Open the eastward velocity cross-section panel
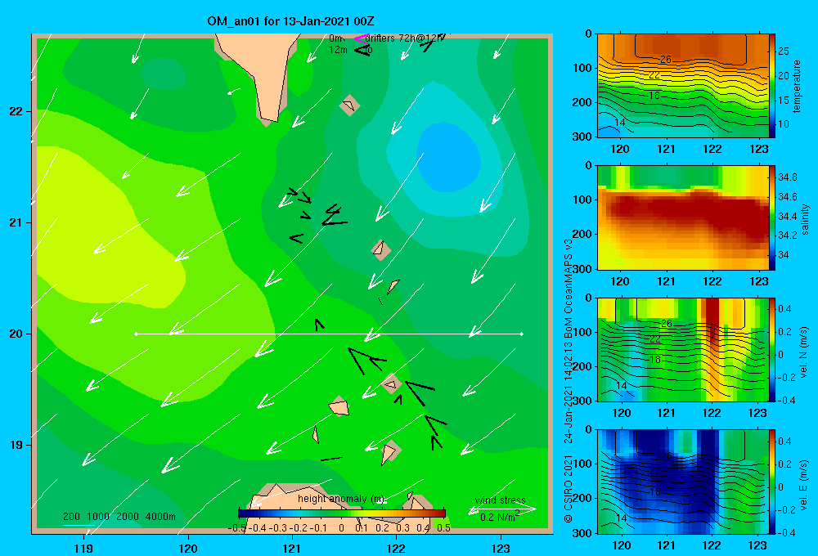Screen dimensions: 818x556 point(683,482)
